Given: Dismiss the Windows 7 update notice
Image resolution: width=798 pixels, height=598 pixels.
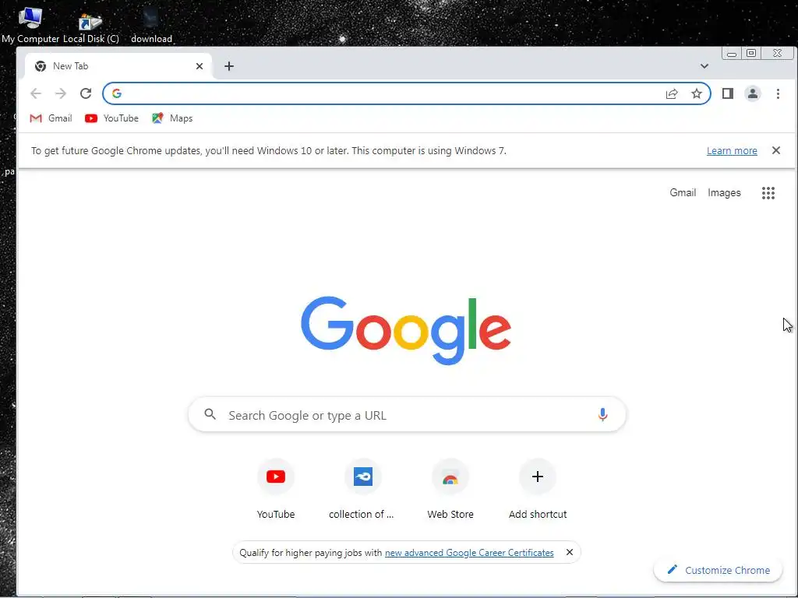Looking at the screenshot, I should (775, 150).
